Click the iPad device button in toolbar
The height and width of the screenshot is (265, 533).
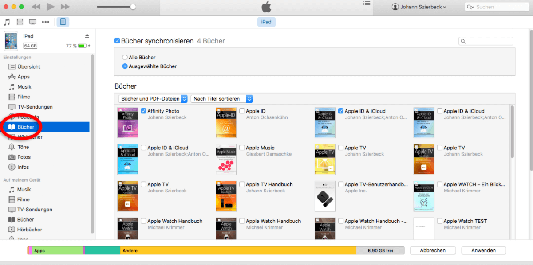pyautogui.click(x=63, y=22)
